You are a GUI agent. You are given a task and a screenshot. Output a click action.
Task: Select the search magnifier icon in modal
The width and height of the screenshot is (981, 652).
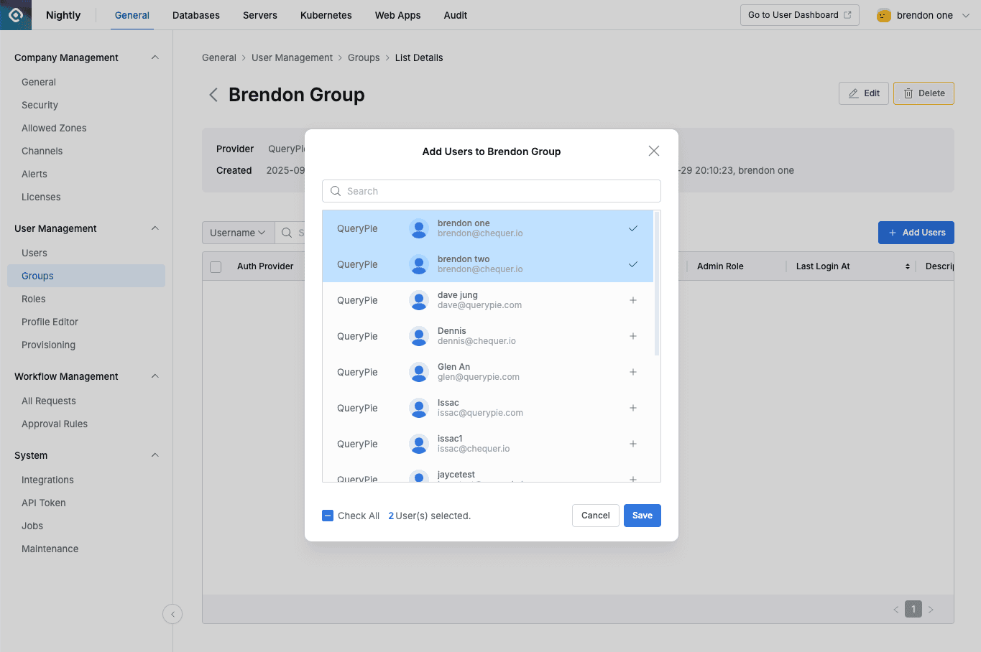336,191
